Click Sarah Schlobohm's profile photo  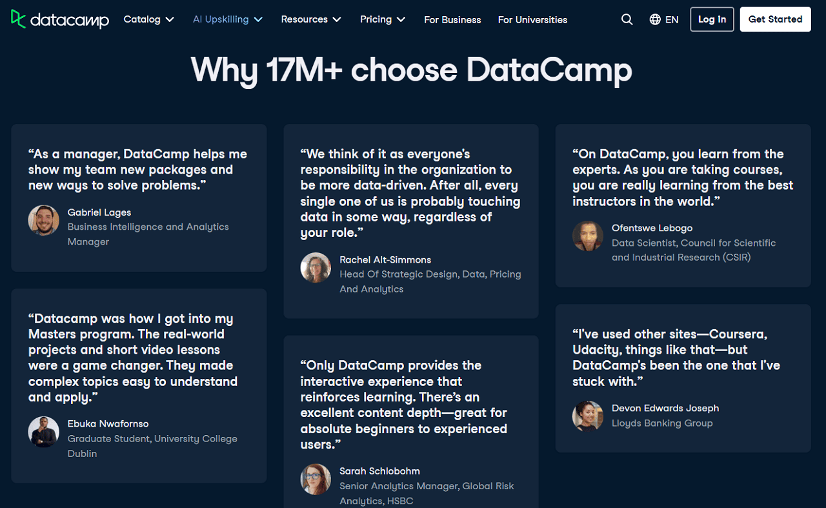(x=316, y=479)
